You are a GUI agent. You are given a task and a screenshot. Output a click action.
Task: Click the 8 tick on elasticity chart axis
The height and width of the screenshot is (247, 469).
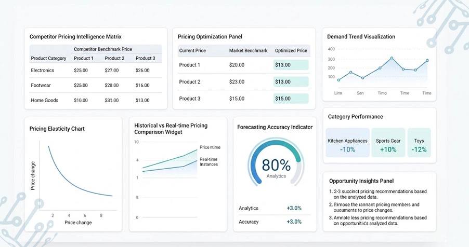(x=101, y=215)
